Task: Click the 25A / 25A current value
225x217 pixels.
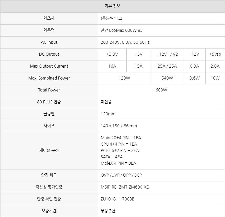Action: pos(167,66)
